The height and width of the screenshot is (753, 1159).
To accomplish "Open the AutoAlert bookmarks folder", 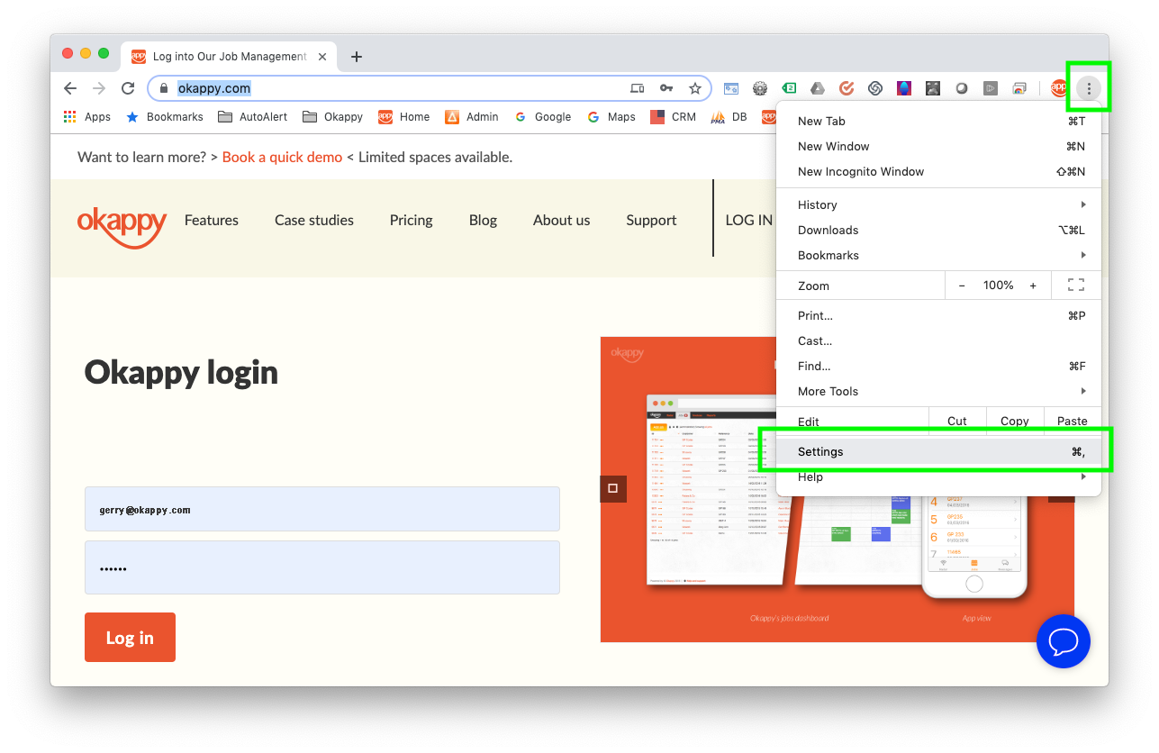I will [252, 117].
